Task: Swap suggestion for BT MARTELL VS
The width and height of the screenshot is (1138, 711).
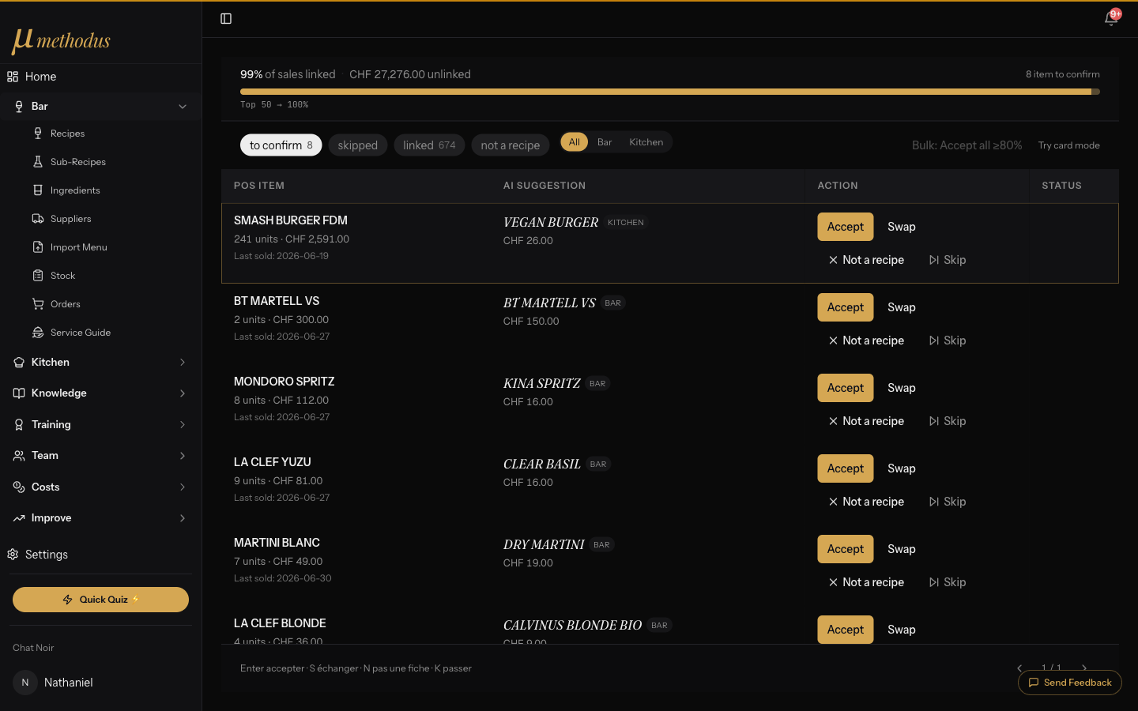Action: click(902, 307)
